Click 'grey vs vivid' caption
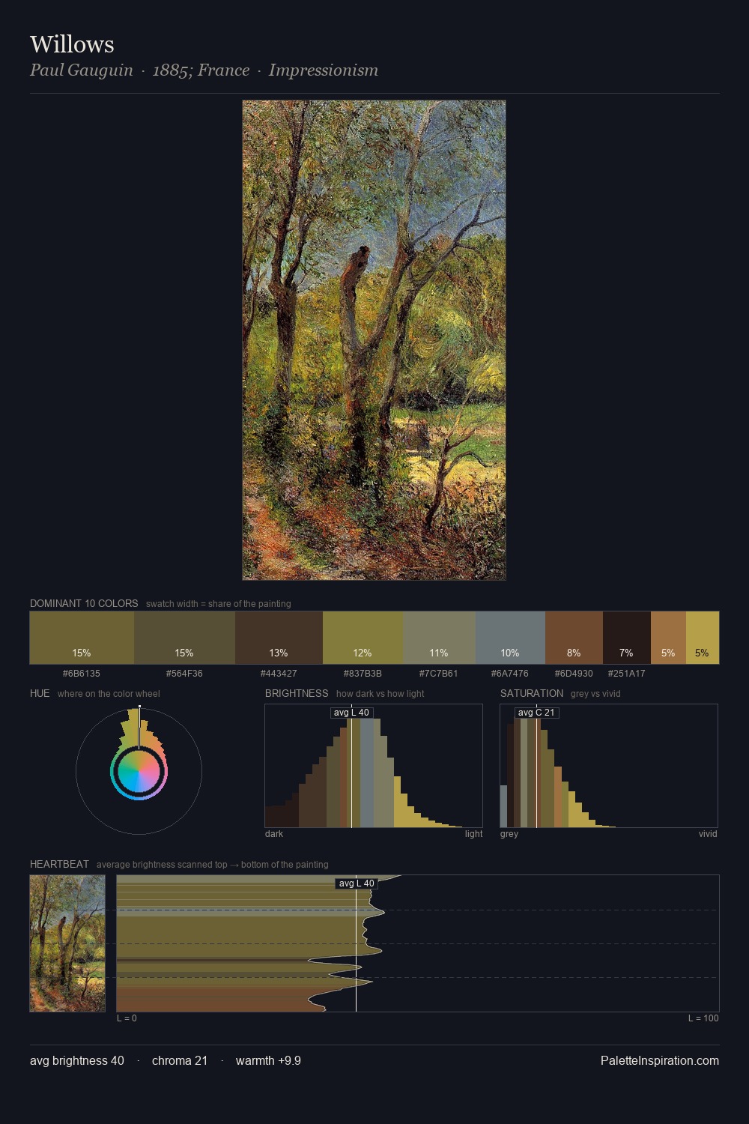The width and height of the screenshot is (749, 1124). coord(595,694)
